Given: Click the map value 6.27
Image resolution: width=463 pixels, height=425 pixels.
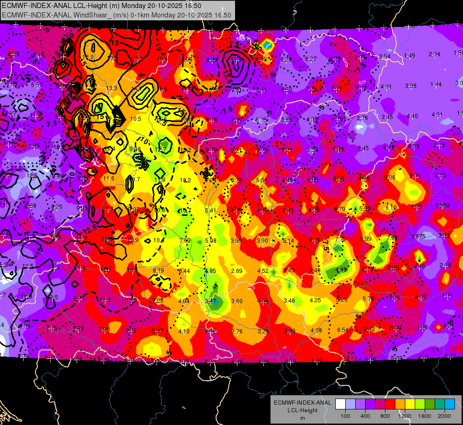Looking at the screenshot, I should pyautogui.click(x=311, y=59).
